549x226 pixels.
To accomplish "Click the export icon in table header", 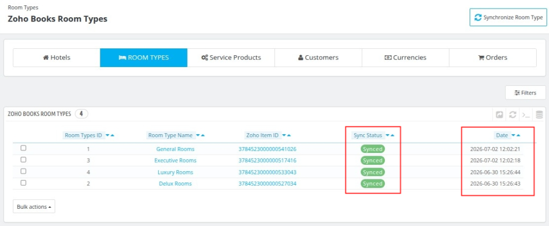I will point(500,114).
